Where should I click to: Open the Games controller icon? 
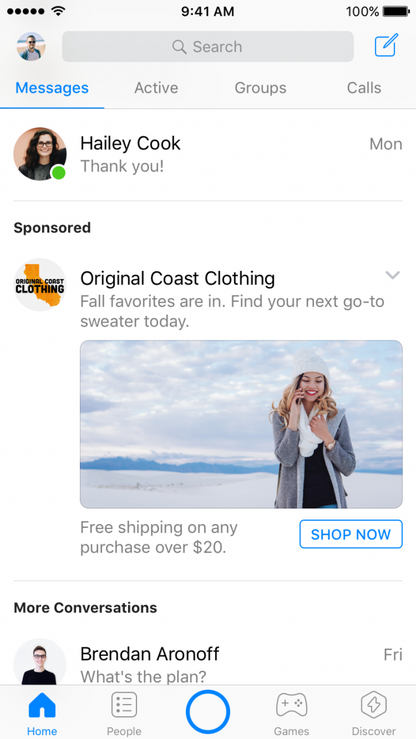292,707
